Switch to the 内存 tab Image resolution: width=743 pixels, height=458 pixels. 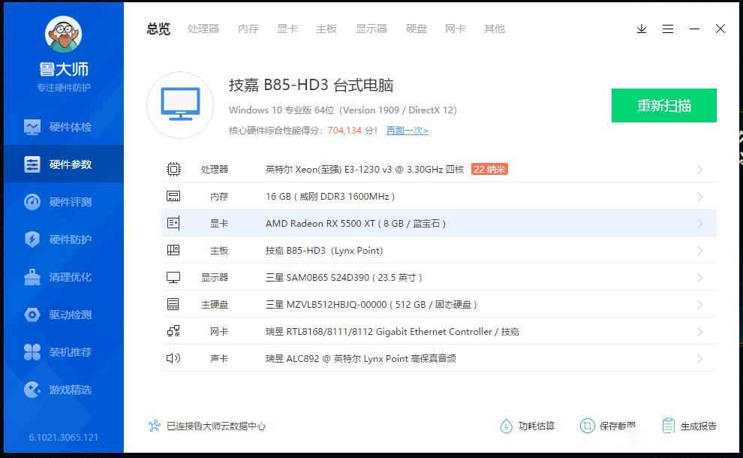tap(248, 29)
